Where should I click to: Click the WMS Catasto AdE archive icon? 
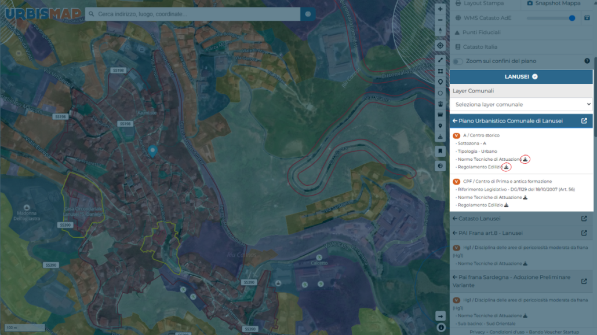point(587,18)
